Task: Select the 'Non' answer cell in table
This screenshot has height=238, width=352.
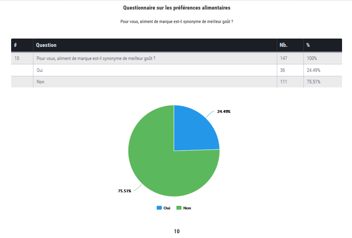Action: pos(40,82)
